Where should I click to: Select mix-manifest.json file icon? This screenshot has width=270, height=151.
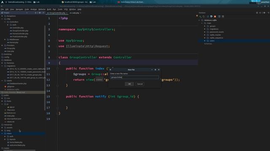click(5, 119)
